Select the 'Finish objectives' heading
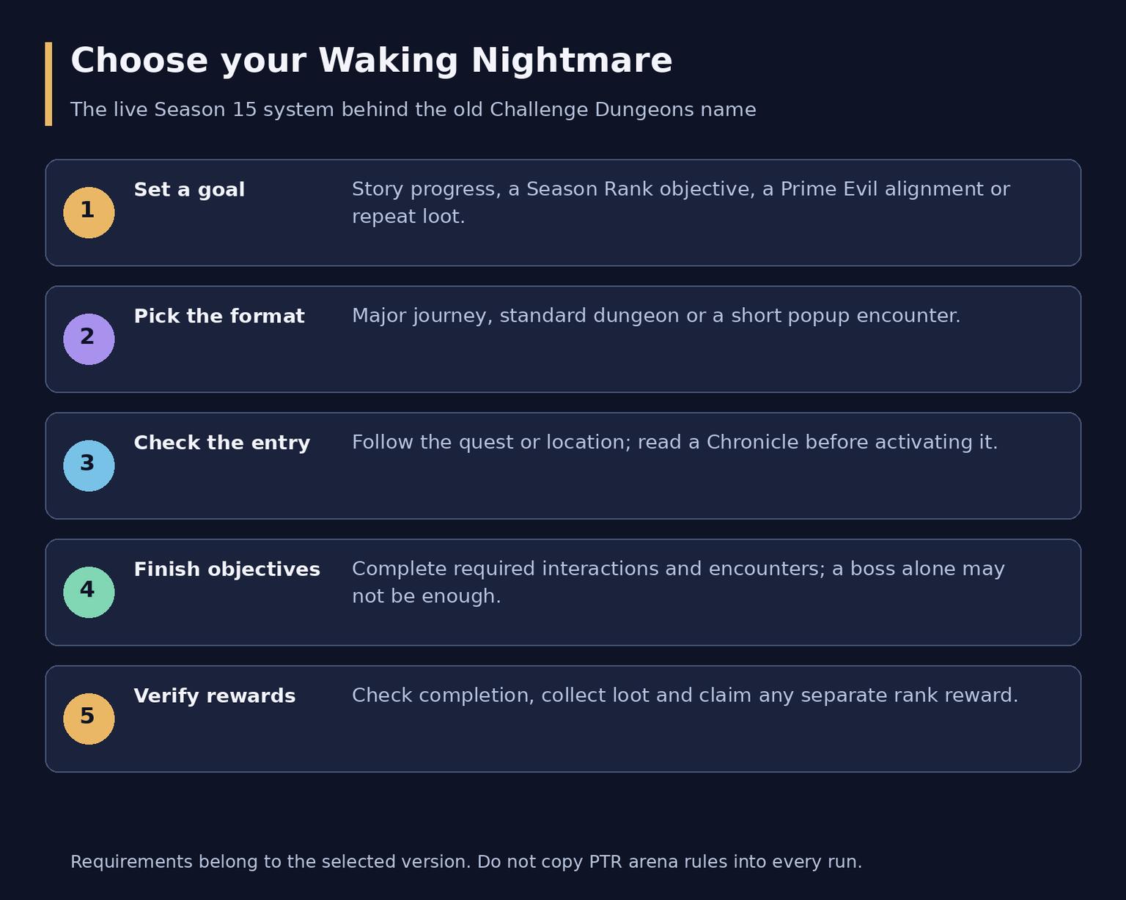 227,569
